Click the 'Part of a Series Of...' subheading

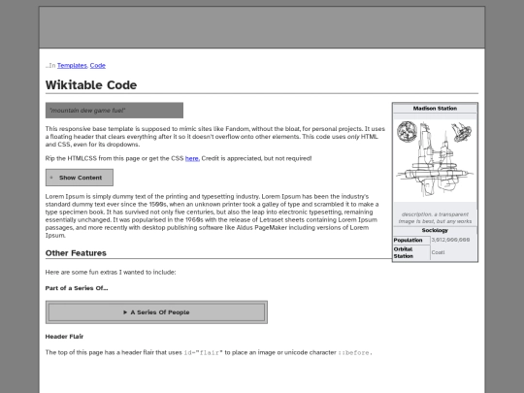click(x=77, y=288)
